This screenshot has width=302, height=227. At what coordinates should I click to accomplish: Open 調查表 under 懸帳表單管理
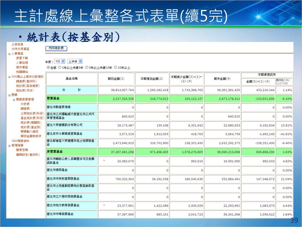25,109
